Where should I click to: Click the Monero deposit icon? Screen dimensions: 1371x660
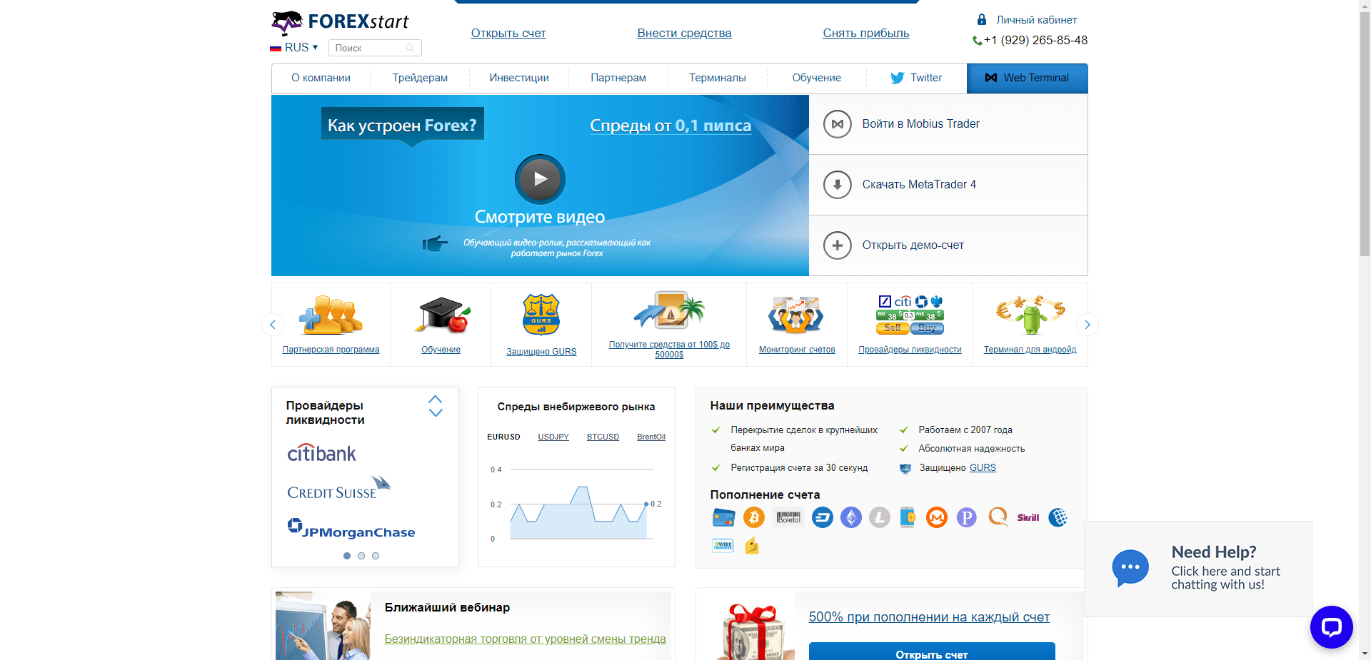point(936,517)
